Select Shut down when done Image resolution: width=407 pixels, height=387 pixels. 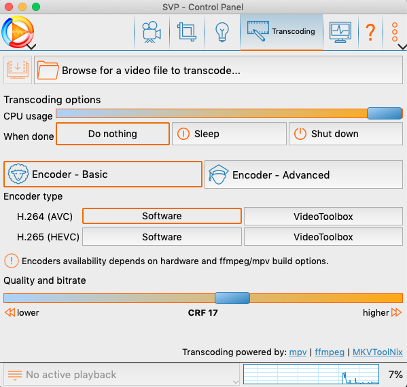pos(346,134)
